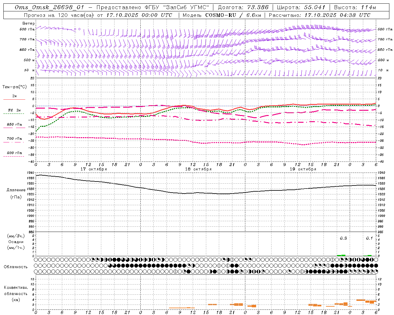Select the (мм/3ч.) unit label
The height and width of the screenshot is (315, 394).
(16, 236)
